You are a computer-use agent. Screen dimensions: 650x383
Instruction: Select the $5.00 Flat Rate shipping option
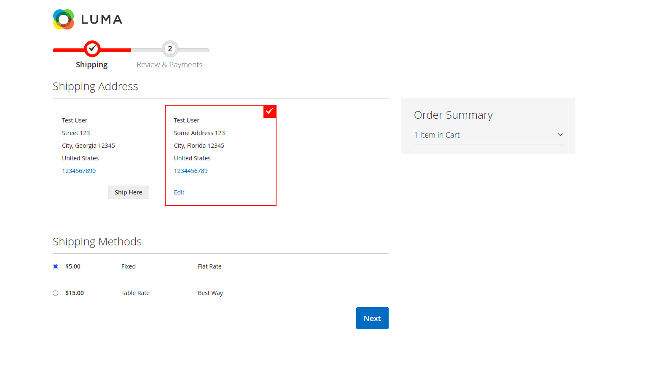pyautogui.click(x=55, y=266)
